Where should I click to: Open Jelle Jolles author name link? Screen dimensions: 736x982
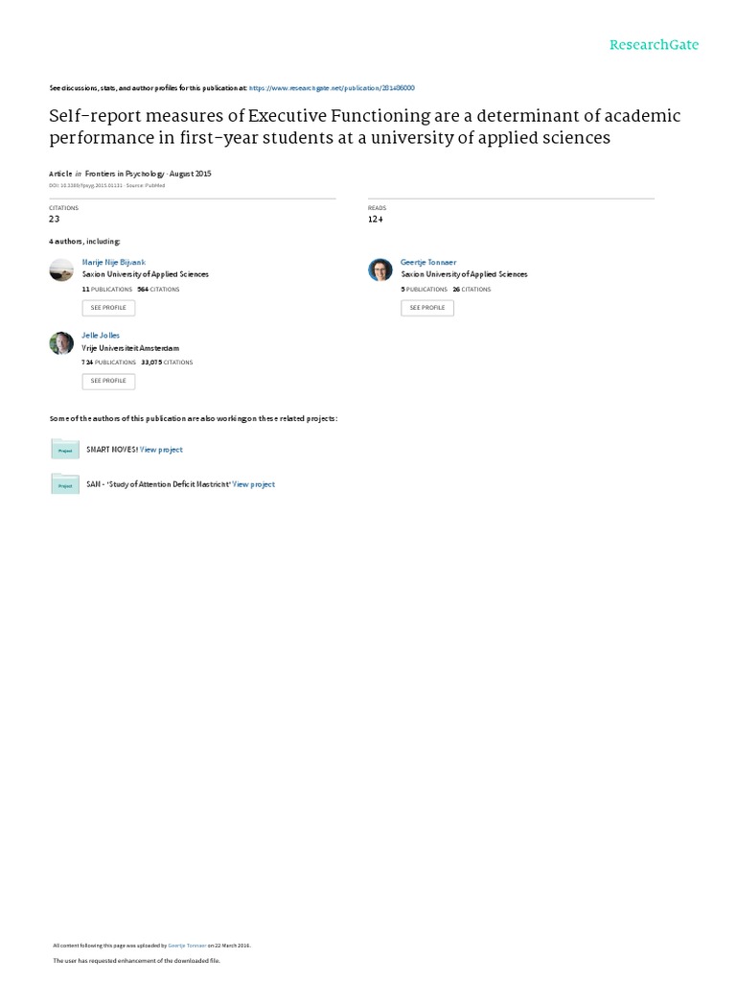[102, 336]
